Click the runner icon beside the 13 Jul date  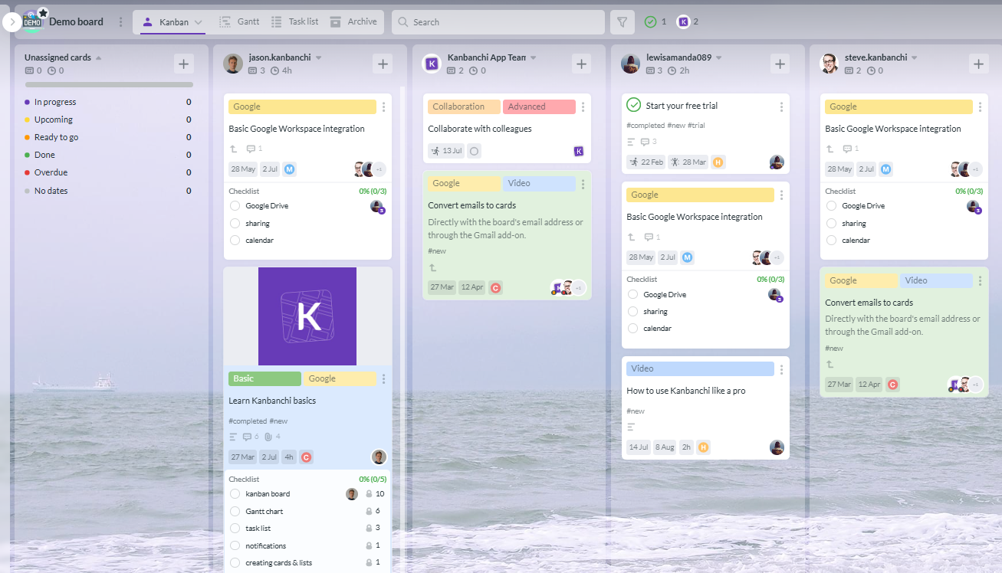pos(434,150)
